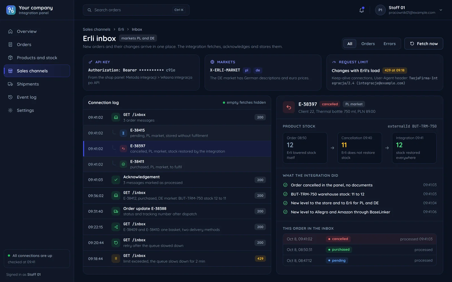Click inbox icon of 09:41:02 GET /inbox row

[x=116, y=117]
